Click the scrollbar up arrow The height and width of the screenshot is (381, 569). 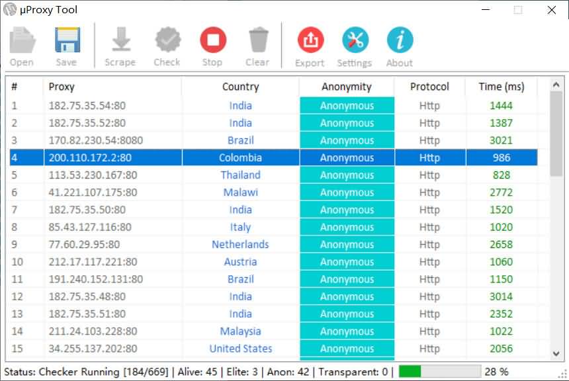tap(556, 84)
